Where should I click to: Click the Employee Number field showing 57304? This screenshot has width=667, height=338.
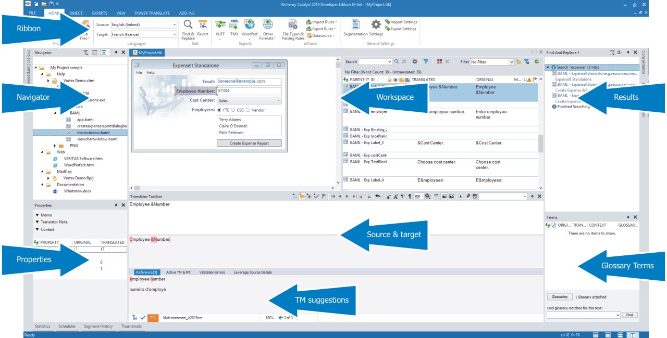click(249, 91)
